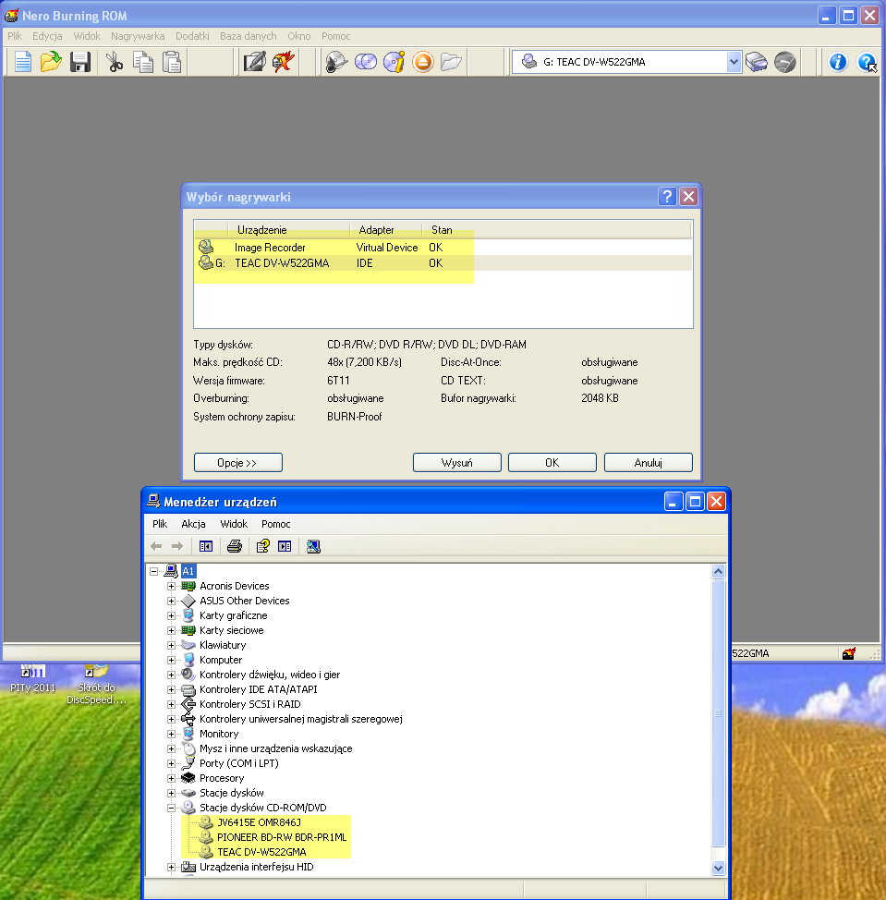Collapse Stacje dysków CD-ROM/DVD node
Viewport: 886px width, 900px height.
[171, 808]
